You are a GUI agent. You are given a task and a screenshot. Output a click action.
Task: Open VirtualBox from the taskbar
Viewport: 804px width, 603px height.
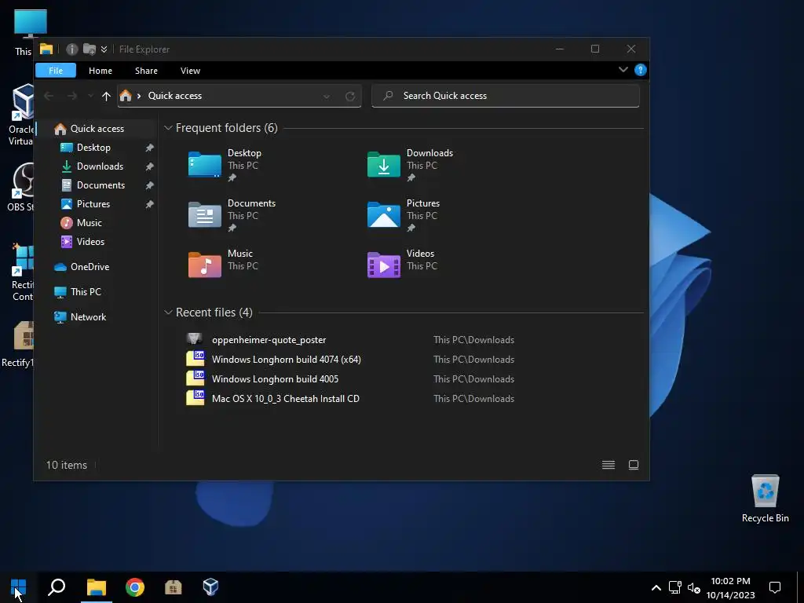210,587
